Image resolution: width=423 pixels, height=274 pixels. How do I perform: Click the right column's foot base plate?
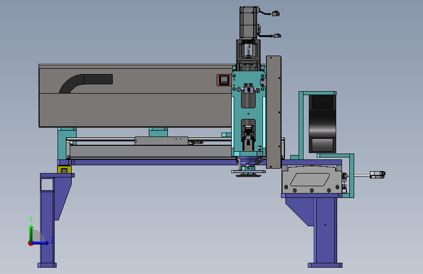[x=325, y=265]
